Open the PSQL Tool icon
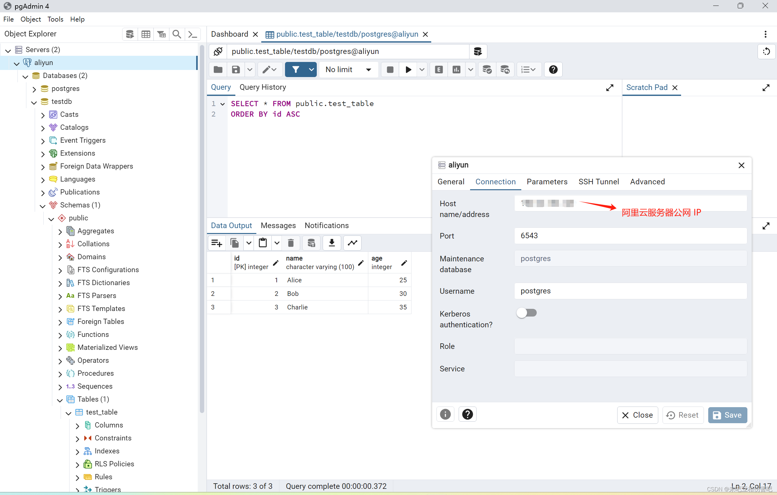 193,34
